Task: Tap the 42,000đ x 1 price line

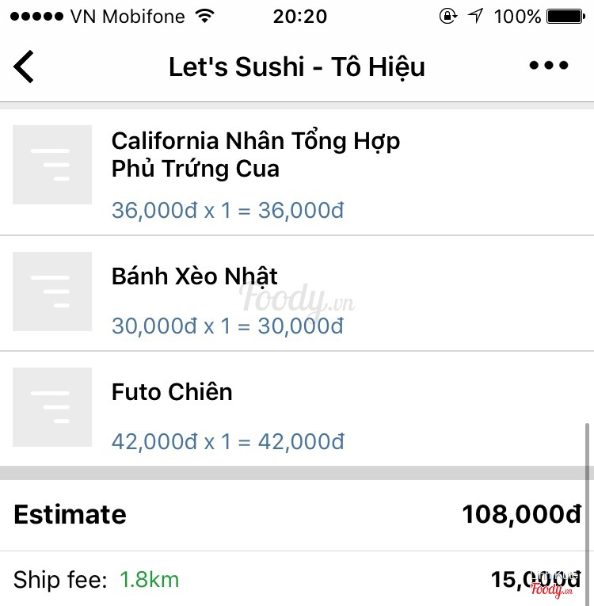Action: (227, 441)
